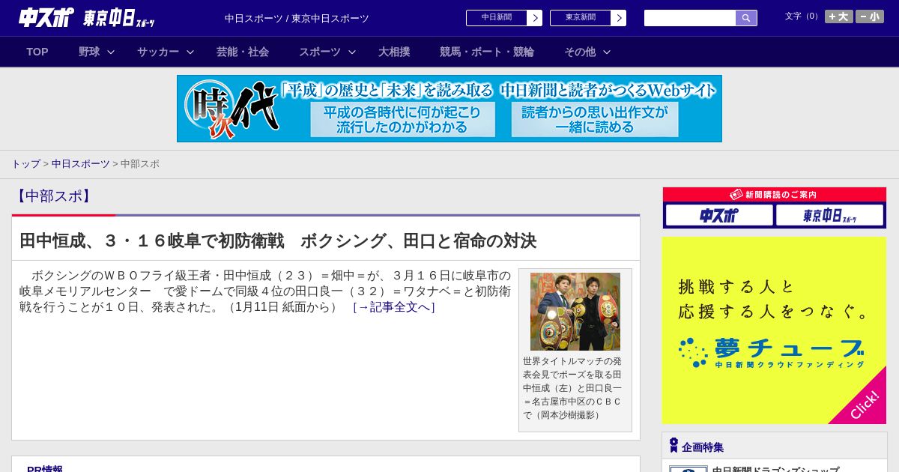Viewport: 899px width, 472px height.
Task: Click the magnifier search button
Action: pyautogui.click(x=746, y=18)
